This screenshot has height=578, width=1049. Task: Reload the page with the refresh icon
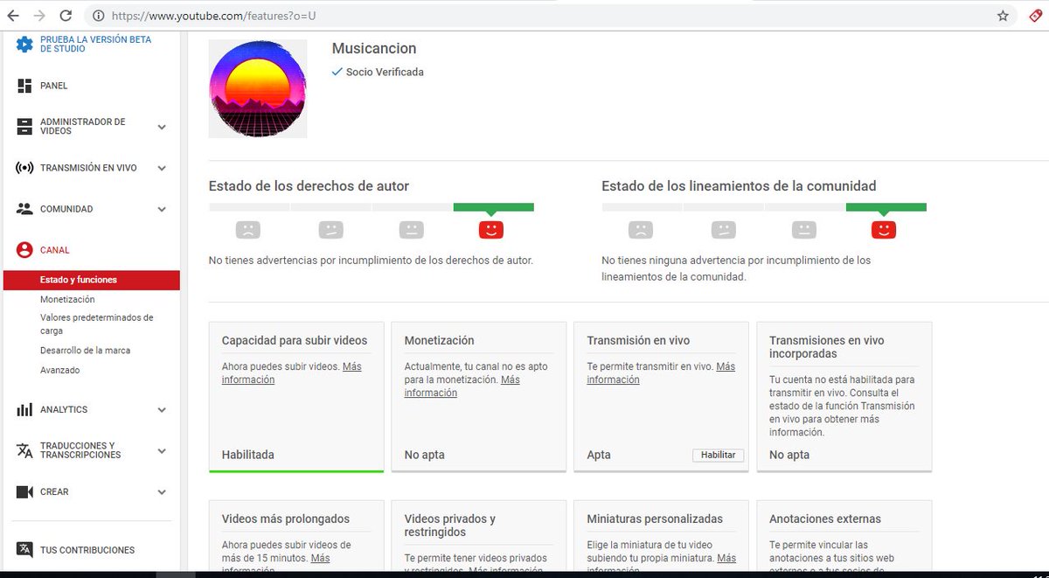[66, 16]
